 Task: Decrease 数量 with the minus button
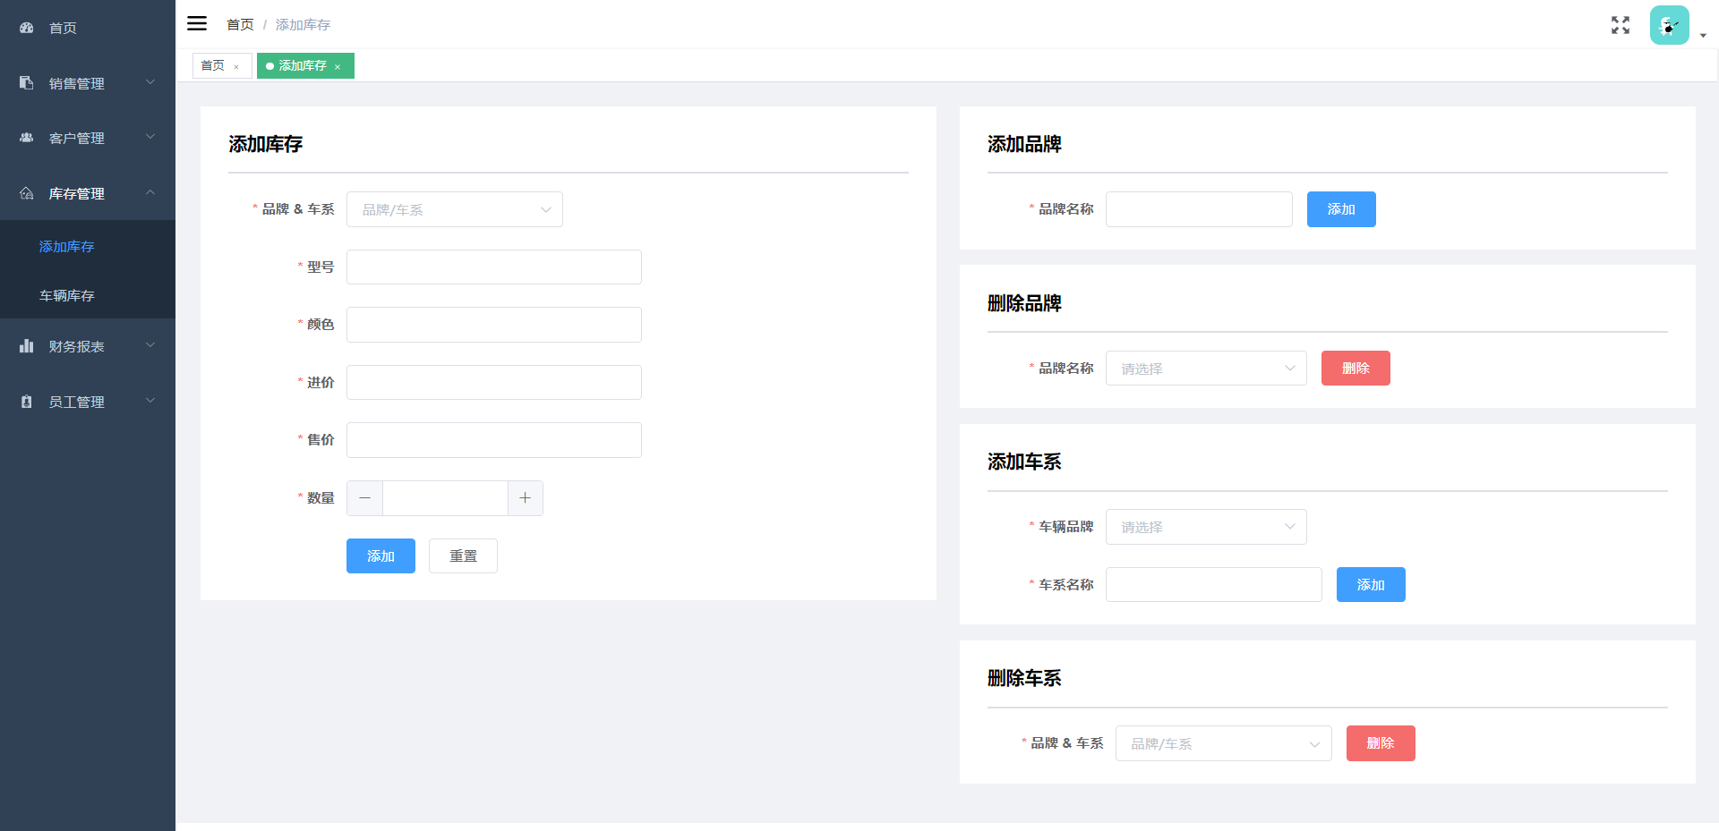pyautogui.click(x=364, y=498)
